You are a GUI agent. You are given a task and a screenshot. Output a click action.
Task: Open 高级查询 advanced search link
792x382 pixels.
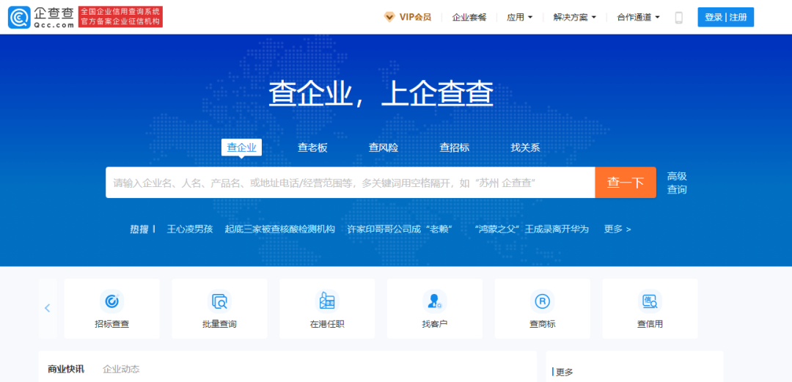677,183
